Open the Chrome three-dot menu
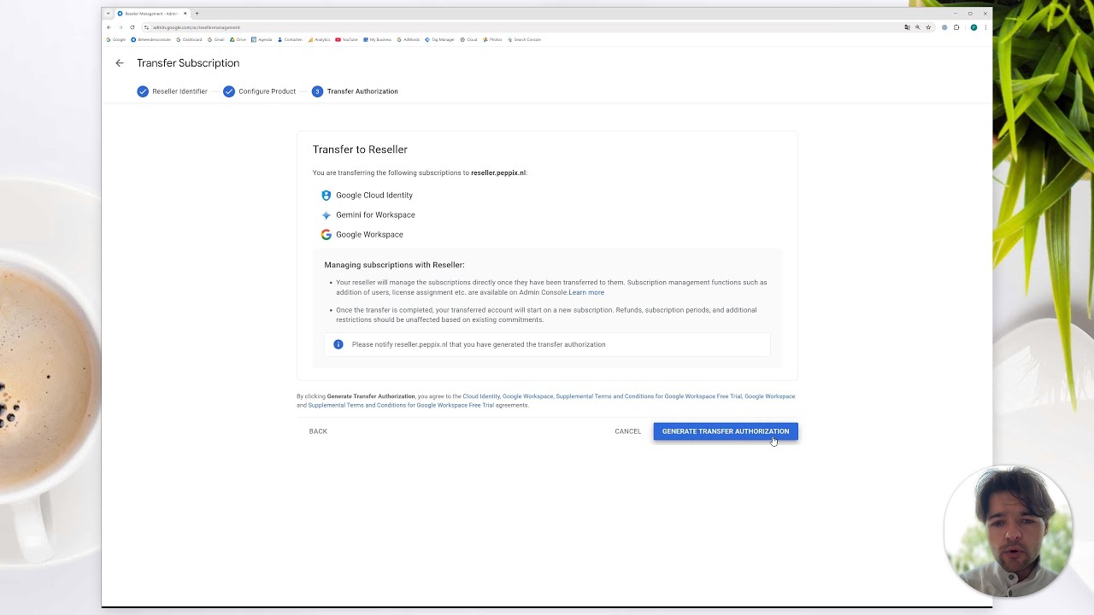Image resolution: width=1094 pixels, height=615 pixels. click(x=985, y=27)
